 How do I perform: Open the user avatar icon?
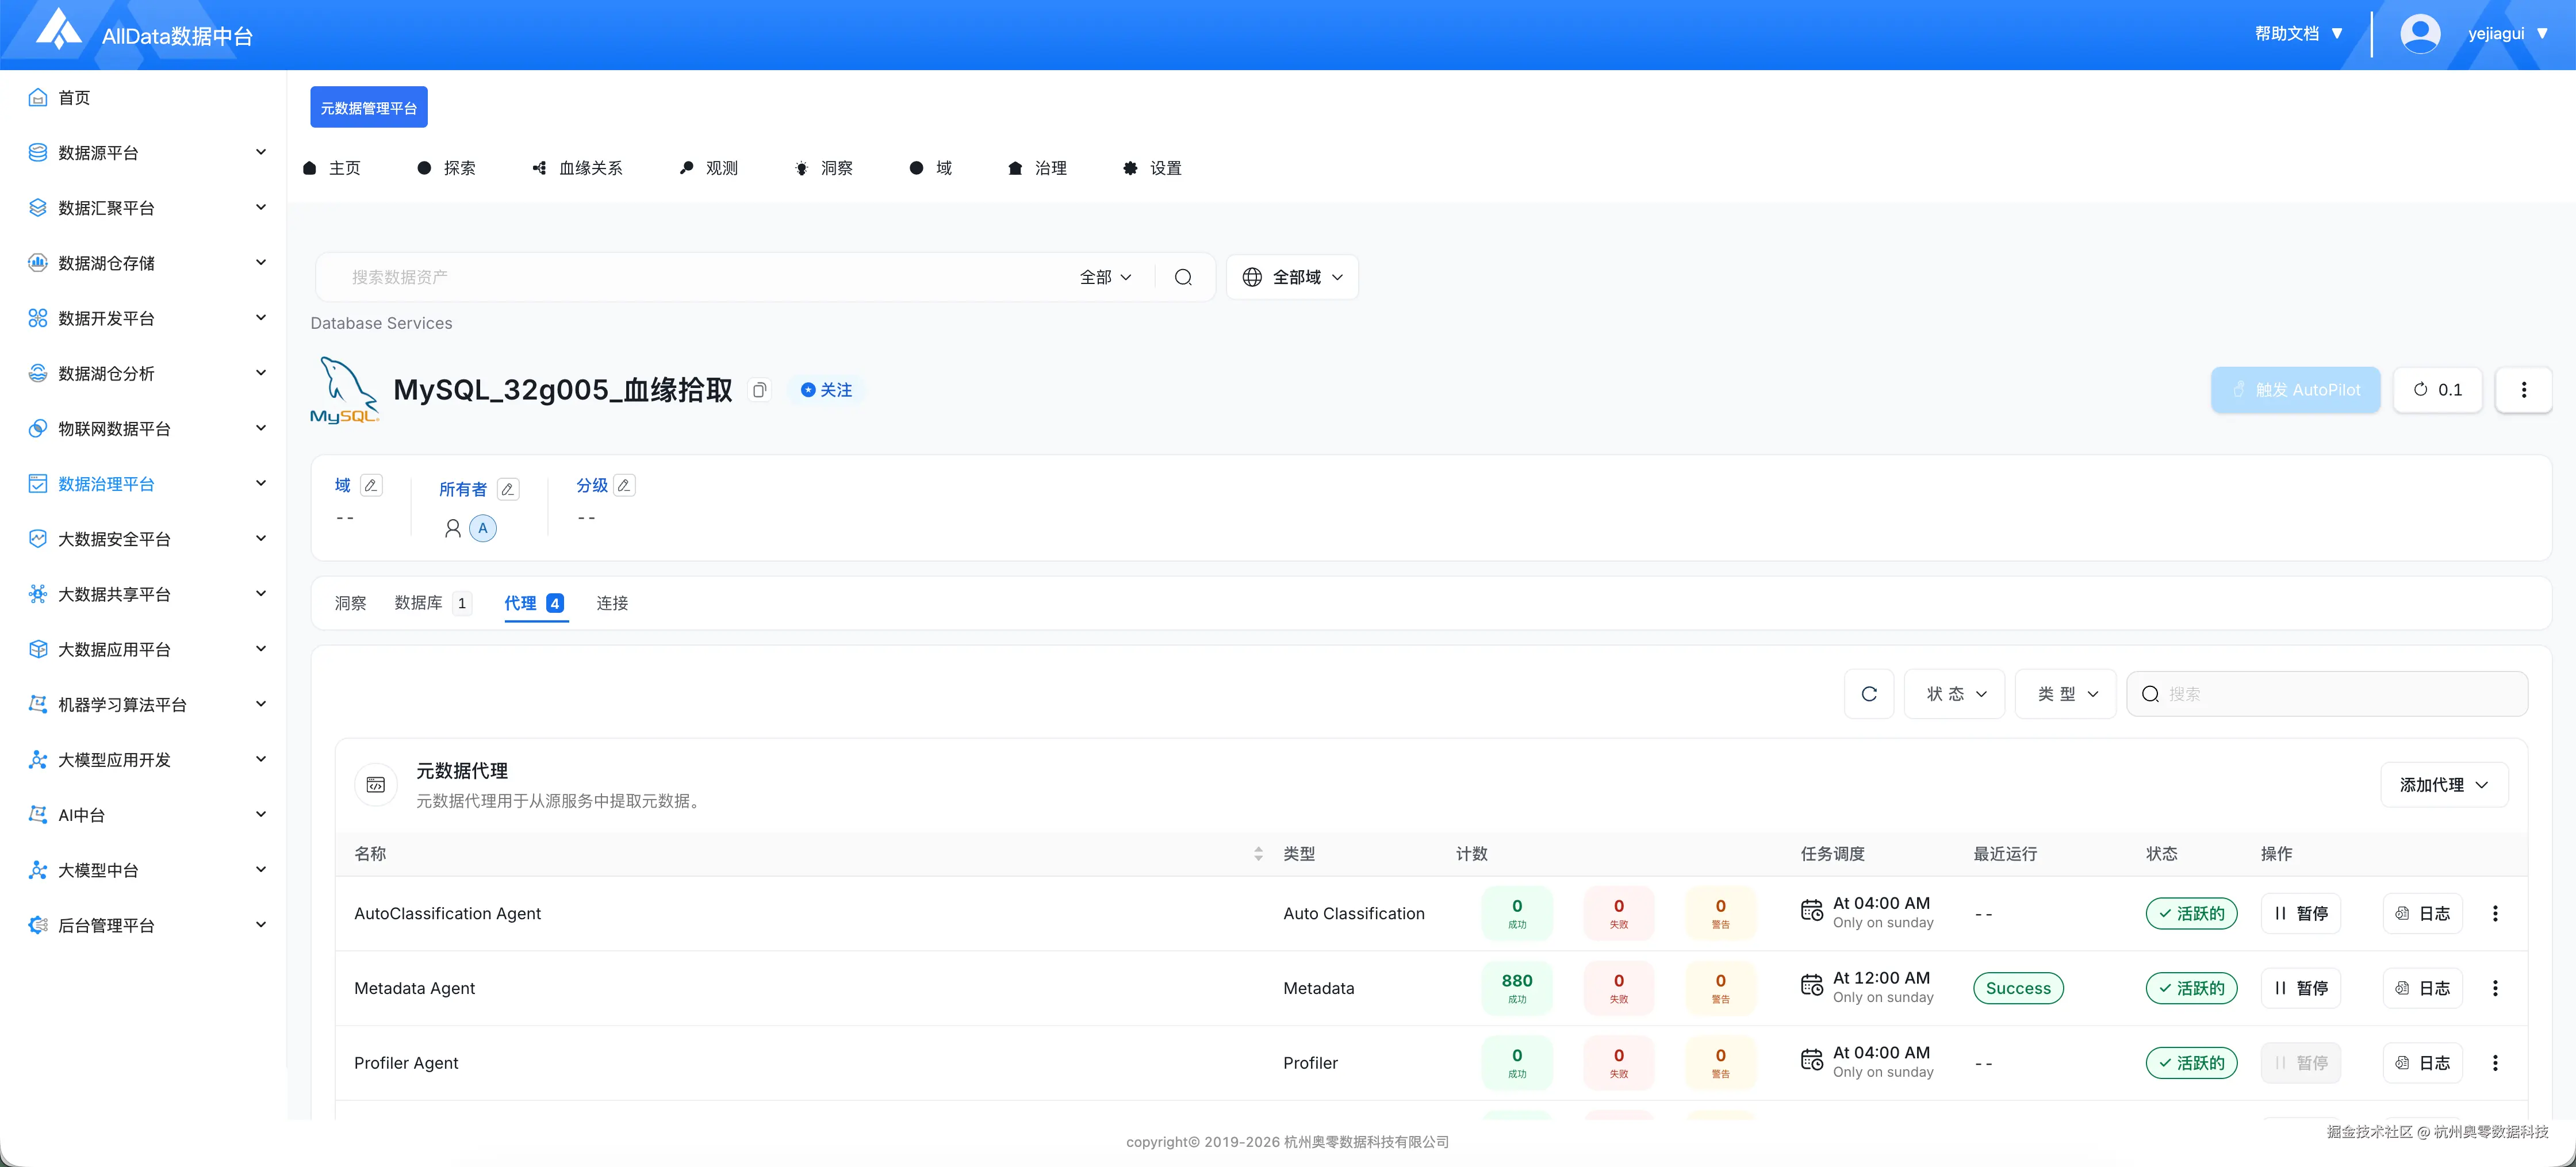point(2420,33)
